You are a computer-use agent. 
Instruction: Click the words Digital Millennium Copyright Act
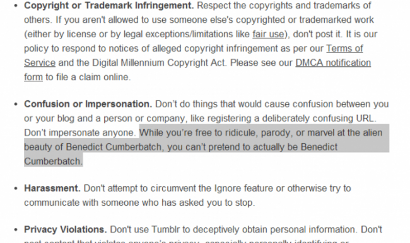(158, 62)
